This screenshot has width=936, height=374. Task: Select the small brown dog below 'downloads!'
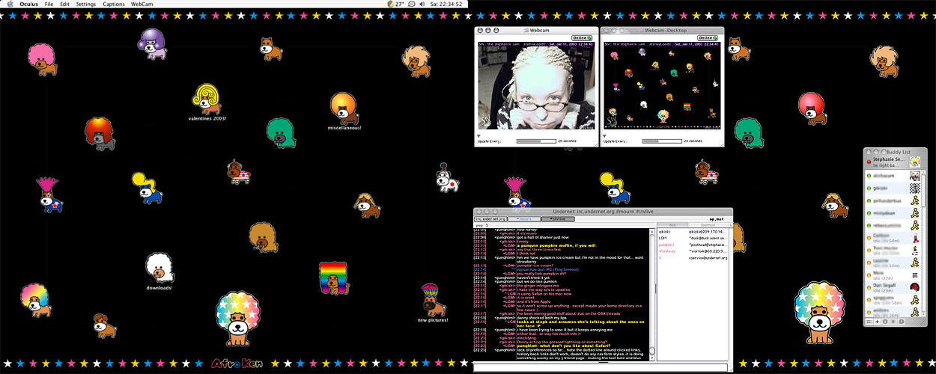tap(104, 325)
